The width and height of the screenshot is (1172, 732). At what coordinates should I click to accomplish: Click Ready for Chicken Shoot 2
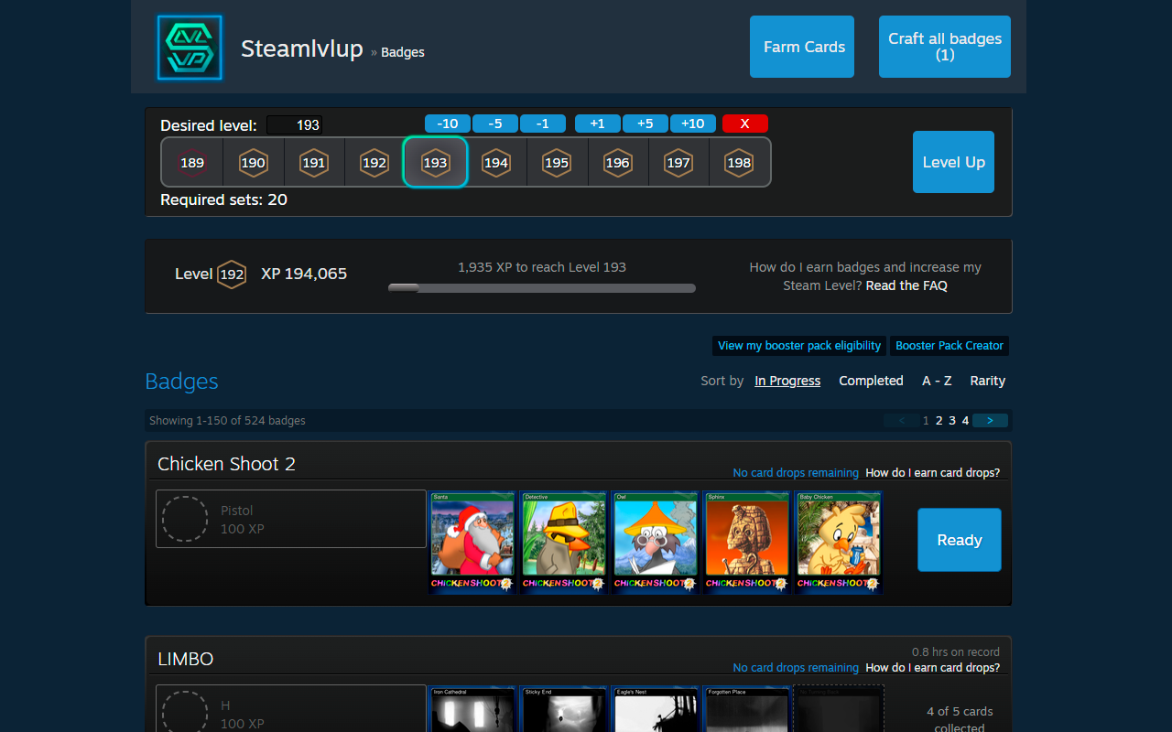click(959, 540)
